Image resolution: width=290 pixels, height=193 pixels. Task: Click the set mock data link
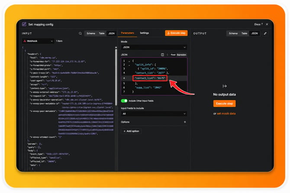226,114
